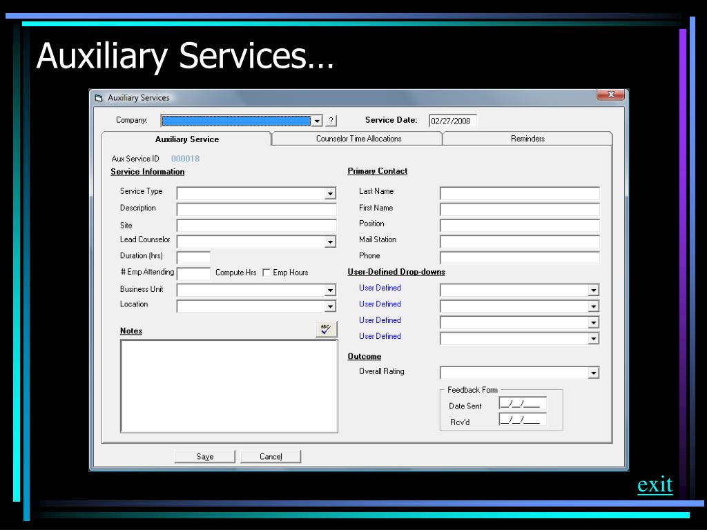Click the Service Information heading
Image resolution: width=707 pixels, height=530 pixels.
(148, 172)
